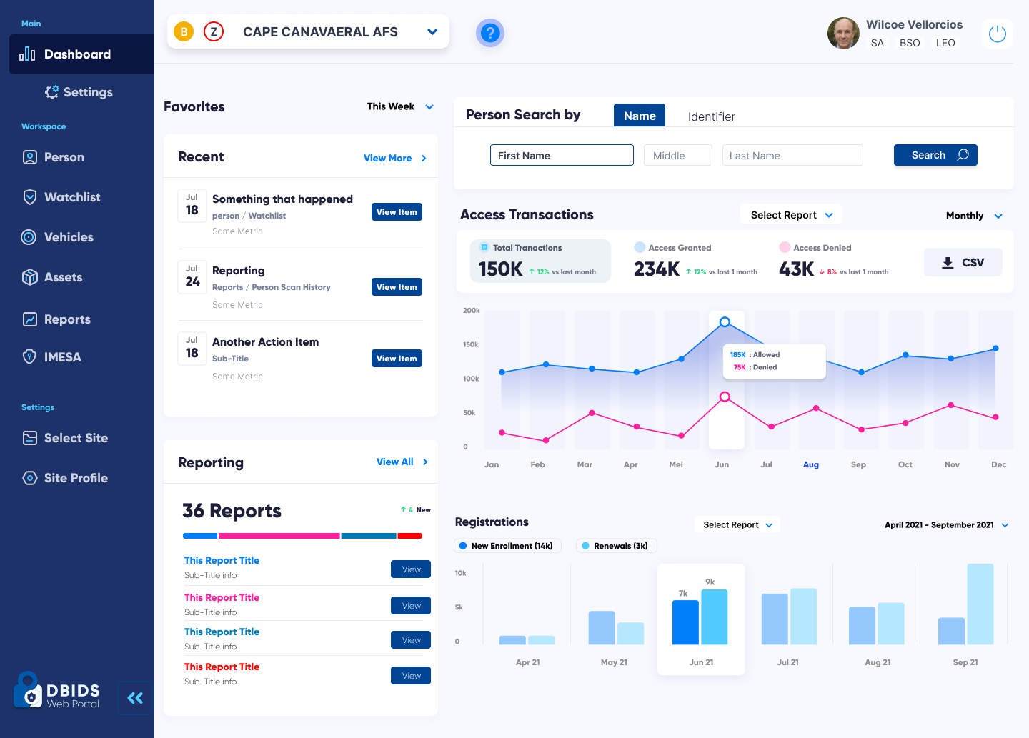The image size is (1029, 738).
Task: View item for Something that happened
Action: [397, 212]
